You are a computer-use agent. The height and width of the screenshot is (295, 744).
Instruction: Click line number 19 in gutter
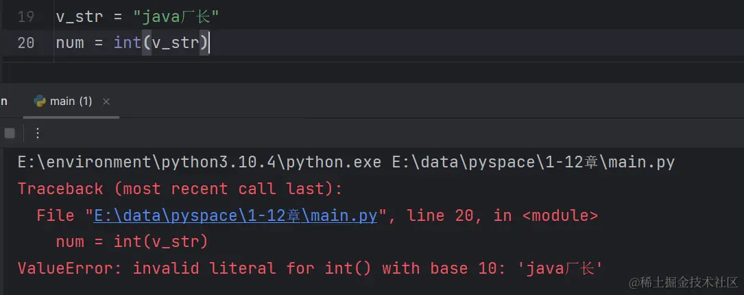click(25, 17)
